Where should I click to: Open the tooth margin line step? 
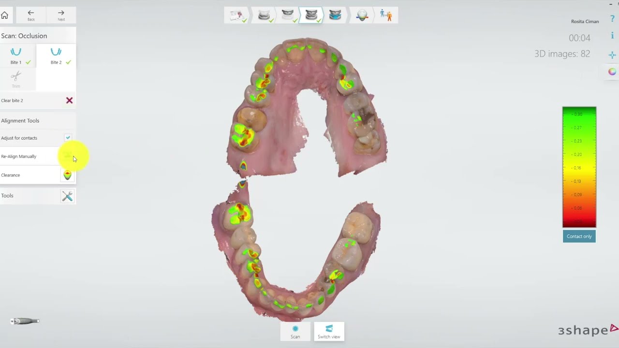point(362,15)
